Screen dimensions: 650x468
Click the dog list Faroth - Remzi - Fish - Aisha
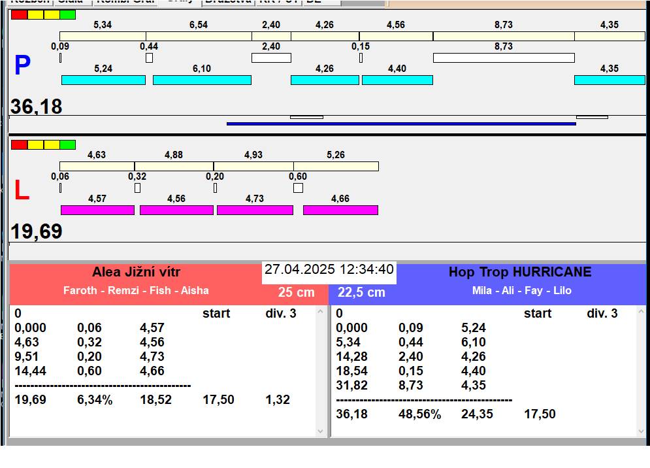(x=136, y=290)
